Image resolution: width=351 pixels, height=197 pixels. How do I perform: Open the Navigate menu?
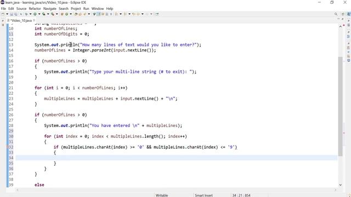point(50,9)
